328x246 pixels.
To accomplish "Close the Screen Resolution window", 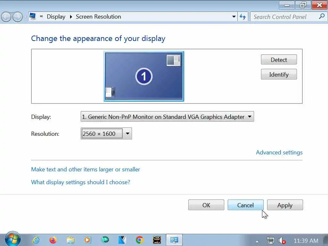I will click(x=319, y=5).
